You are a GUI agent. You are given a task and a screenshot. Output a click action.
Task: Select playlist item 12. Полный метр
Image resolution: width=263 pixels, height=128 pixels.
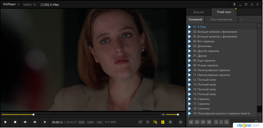coord(222,80)
